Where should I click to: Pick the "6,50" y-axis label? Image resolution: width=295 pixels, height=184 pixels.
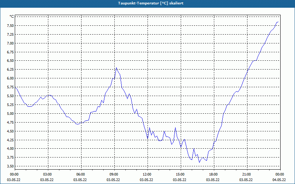point(10,61)
